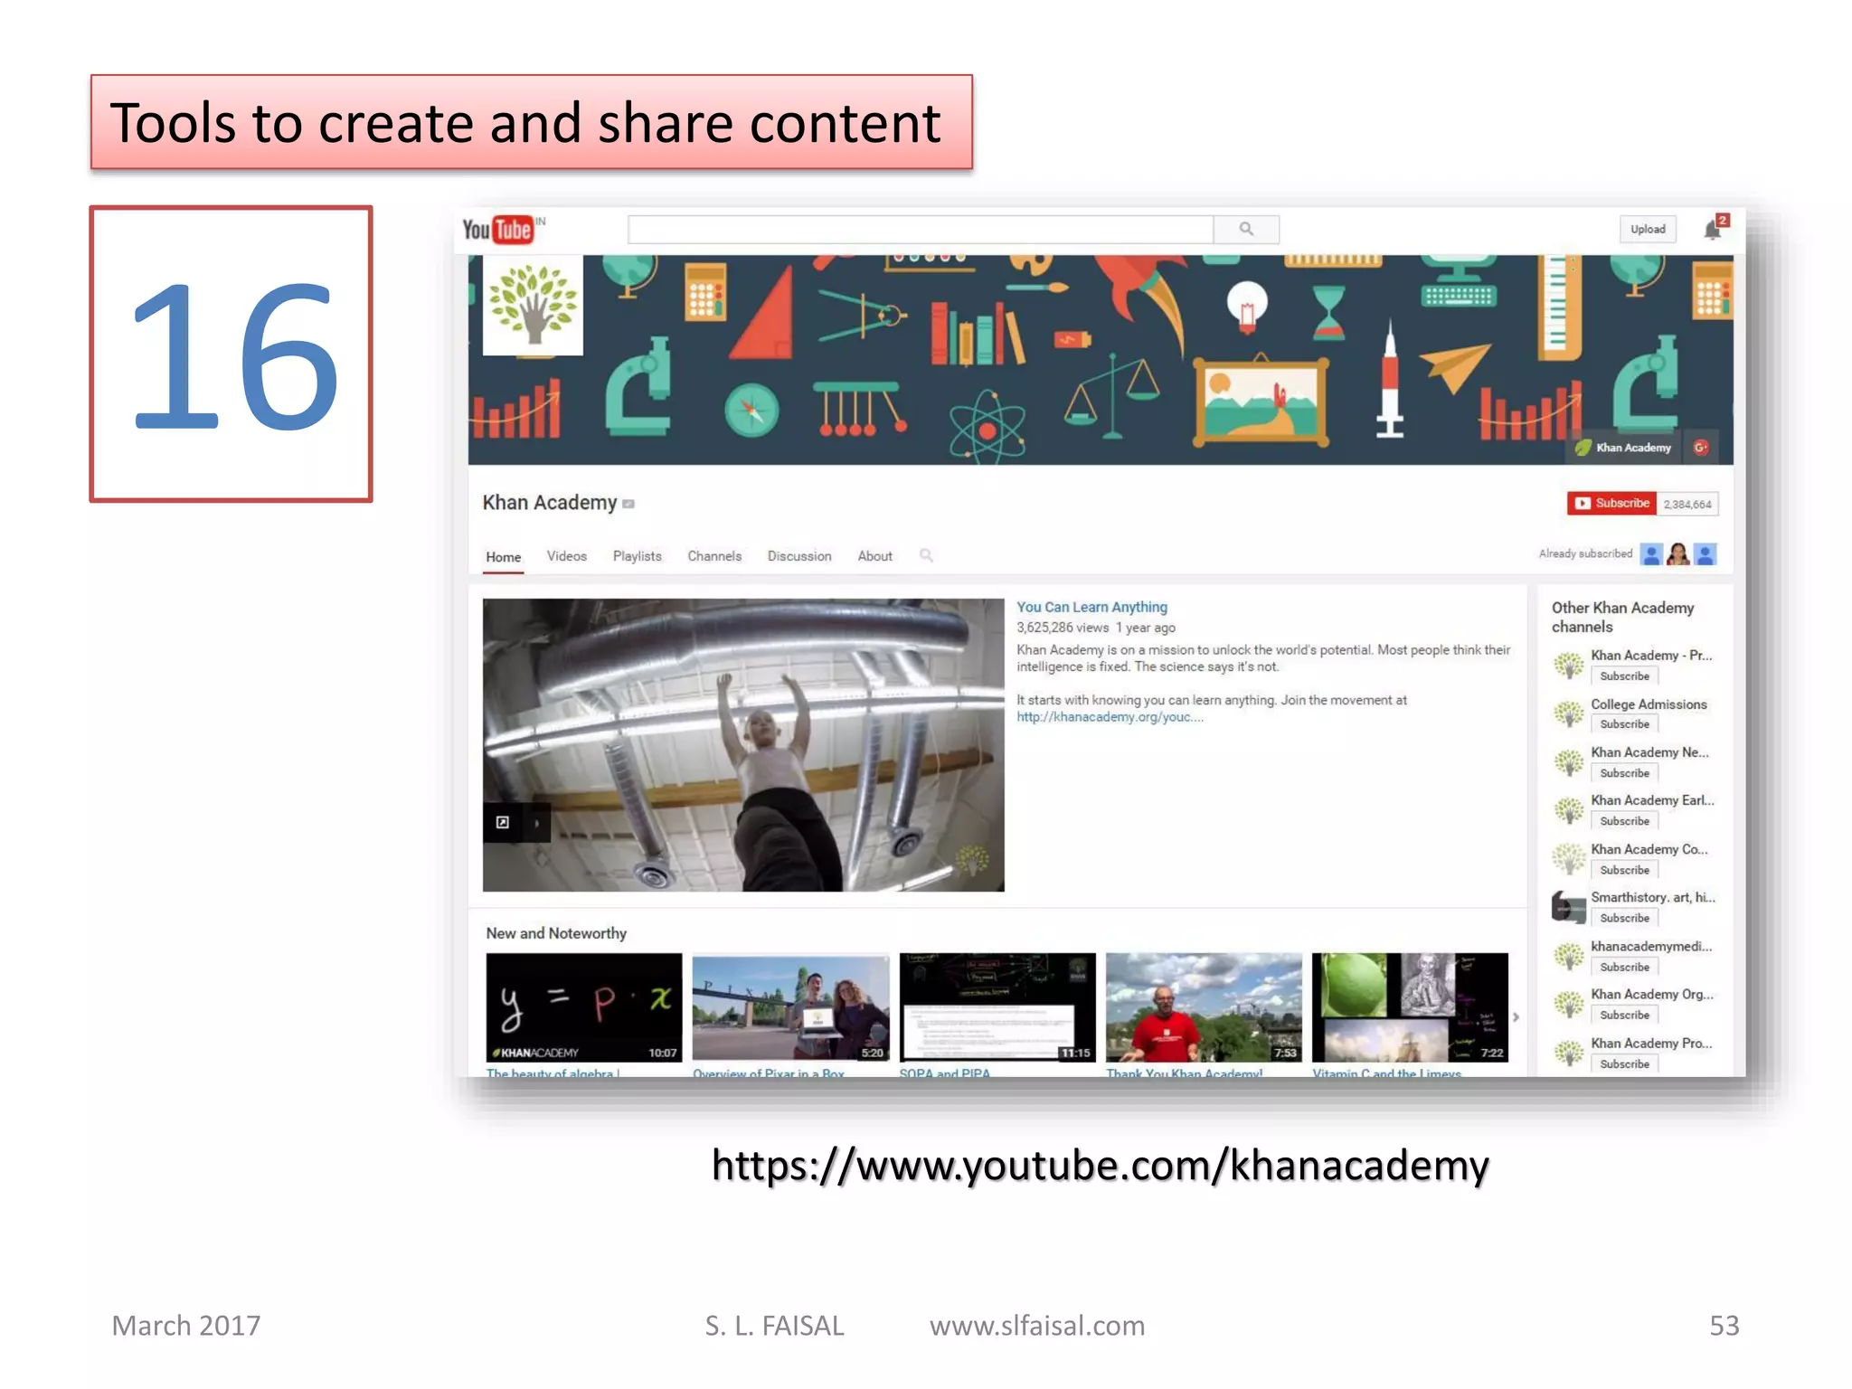Subscribe to Smarthistory channel
This screenshot has width=1852, height=1389.
pyautogui.click(x=1624, y=918)
